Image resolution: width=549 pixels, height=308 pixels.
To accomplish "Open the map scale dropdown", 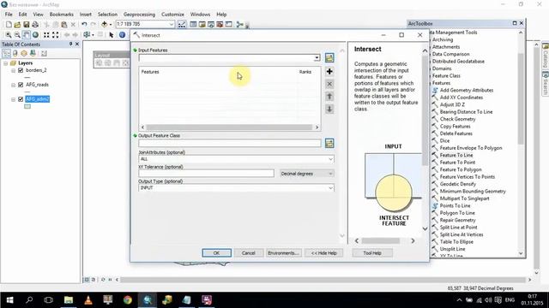I will point(172,24).
